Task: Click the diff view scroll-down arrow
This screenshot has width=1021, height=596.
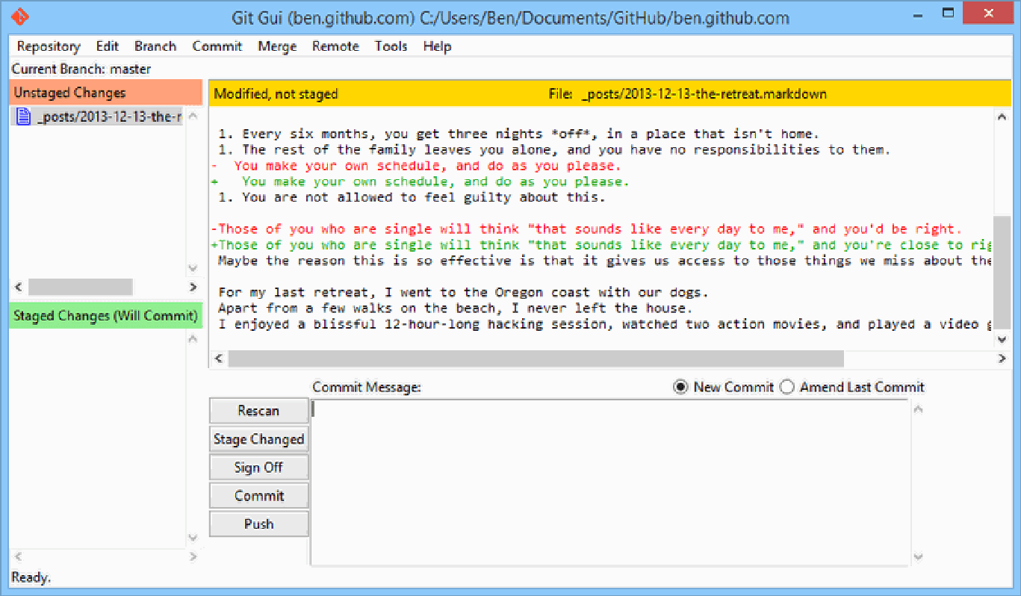Action: click(x=1002, y=340)
